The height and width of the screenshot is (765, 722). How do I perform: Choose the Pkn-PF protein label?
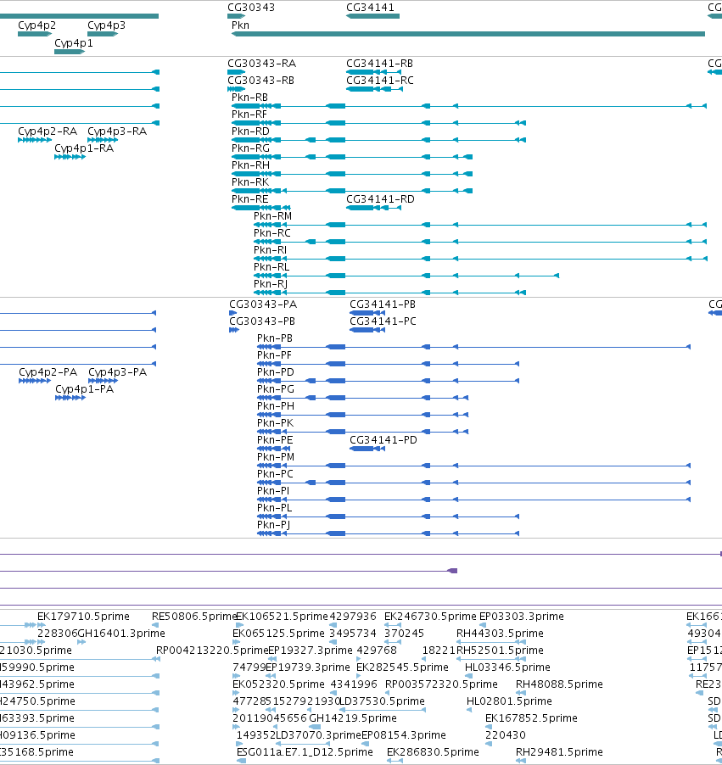pos(274,355)
